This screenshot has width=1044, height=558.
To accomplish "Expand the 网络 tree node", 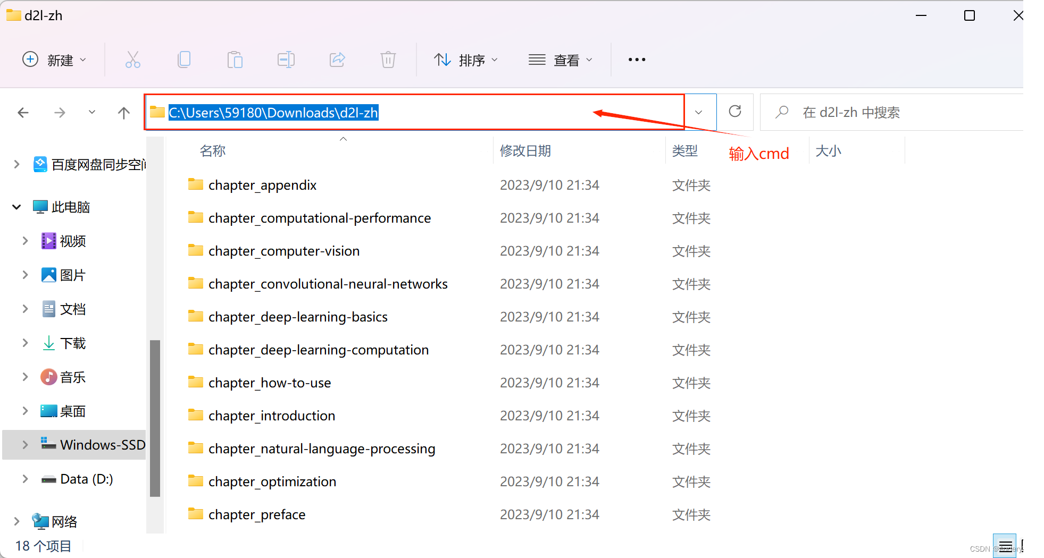I will [x=16, y=521].
